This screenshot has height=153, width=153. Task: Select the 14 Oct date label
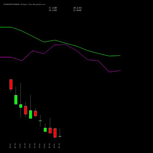tap(25, 146)
